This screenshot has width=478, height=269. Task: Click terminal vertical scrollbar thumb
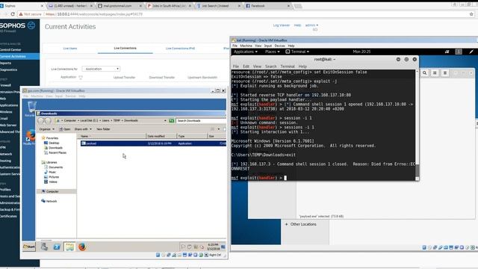(418, 170)
